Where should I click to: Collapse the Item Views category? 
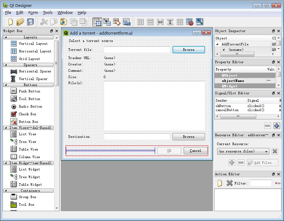[x=6, y=128]
